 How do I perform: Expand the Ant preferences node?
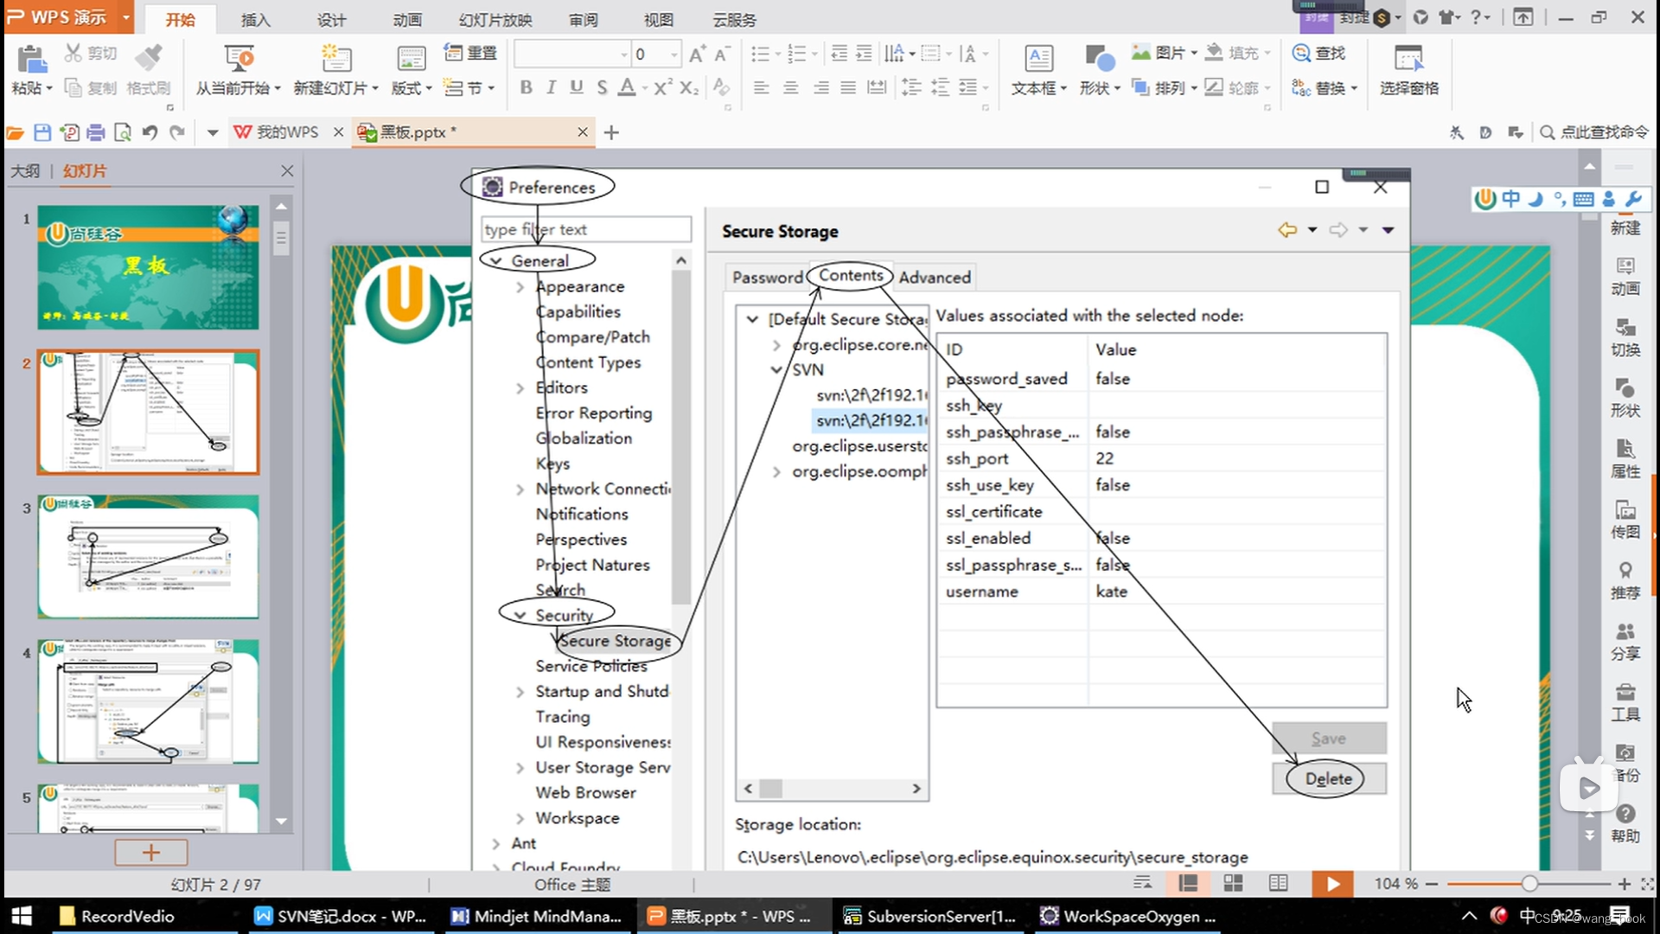pyautogui.click(x=495, y=843)
